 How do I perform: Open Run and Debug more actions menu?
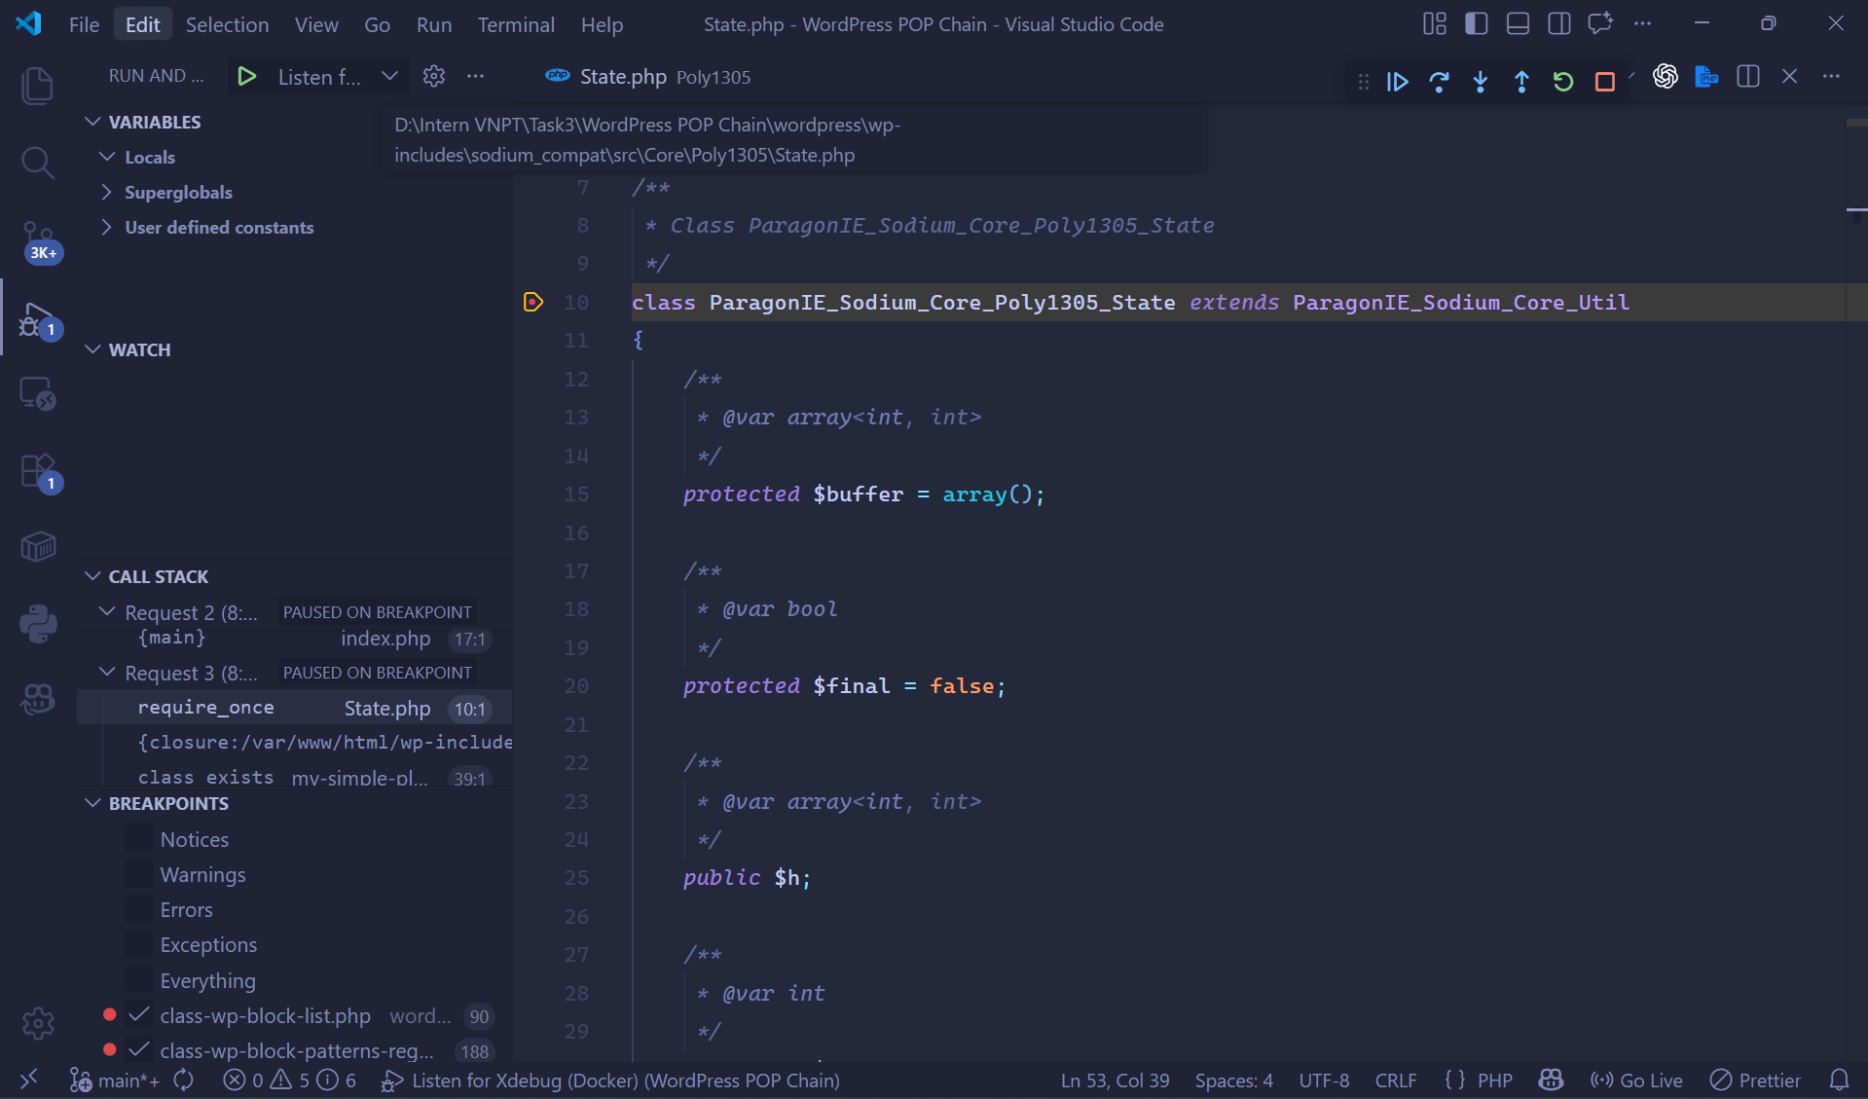click(x=475, y=76)
